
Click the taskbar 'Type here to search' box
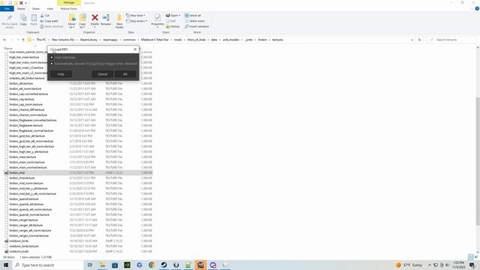(48, 265)
